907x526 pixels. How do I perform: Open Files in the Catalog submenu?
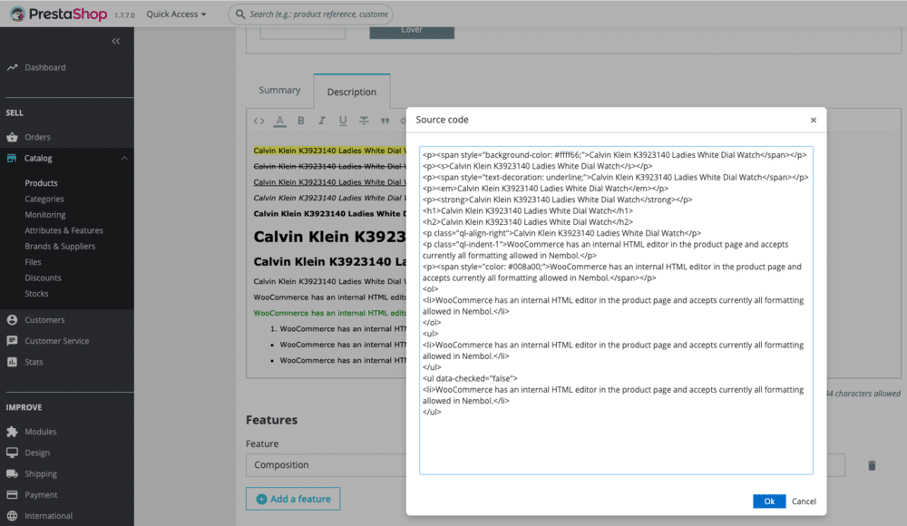(x=33, y=262)
